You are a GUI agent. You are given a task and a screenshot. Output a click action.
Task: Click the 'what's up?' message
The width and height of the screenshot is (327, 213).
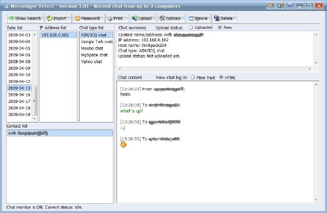tap(131, 111)
